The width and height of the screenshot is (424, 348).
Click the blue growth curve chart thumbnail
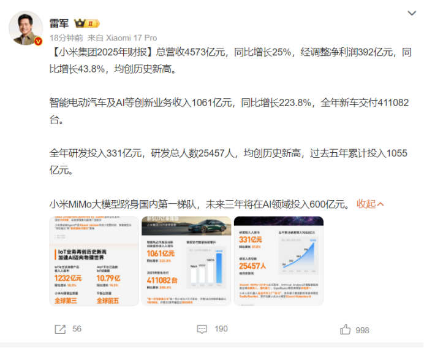pyautogui.click(x=298, y=255)
